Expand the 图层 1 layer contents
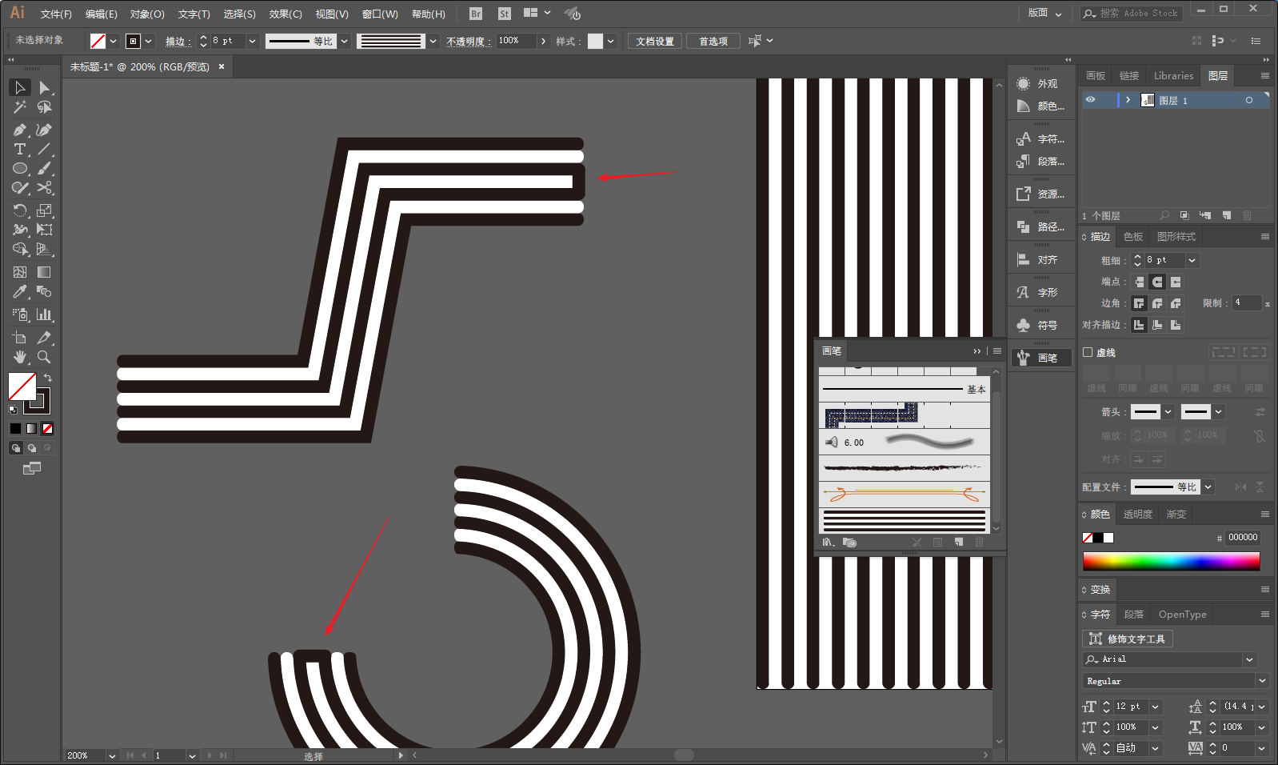This screenshot has height=765, width=1278. [x=1128, y=100]
